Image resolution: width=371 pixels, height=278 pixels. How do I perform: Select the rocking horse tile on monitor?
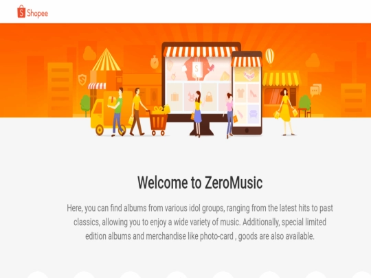(x=191, y=97)
